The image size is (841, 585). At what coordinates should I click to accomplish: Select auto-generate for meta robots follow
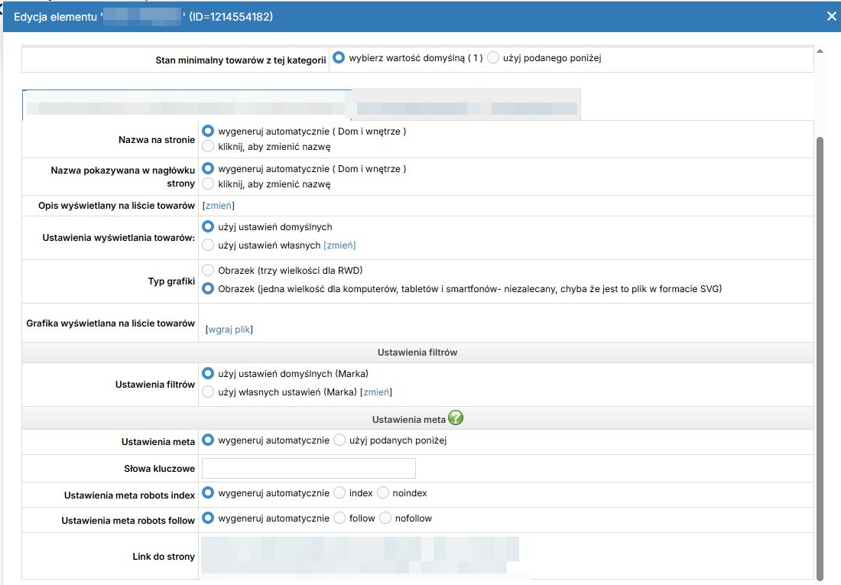pyautogui.click(x=207, y=518)
